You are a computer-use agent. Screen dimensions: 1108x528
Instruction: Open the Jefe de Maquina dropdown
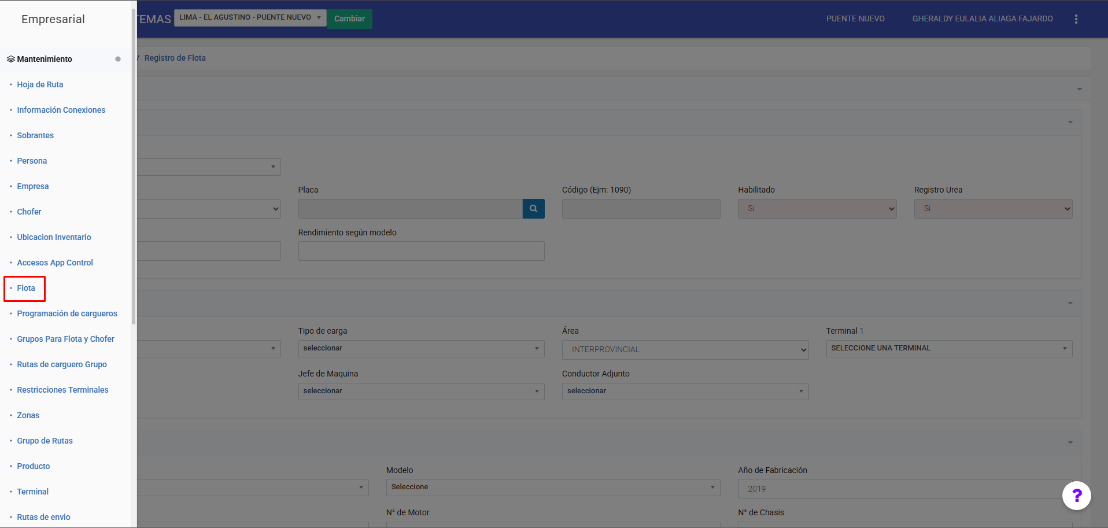point(421,391)
